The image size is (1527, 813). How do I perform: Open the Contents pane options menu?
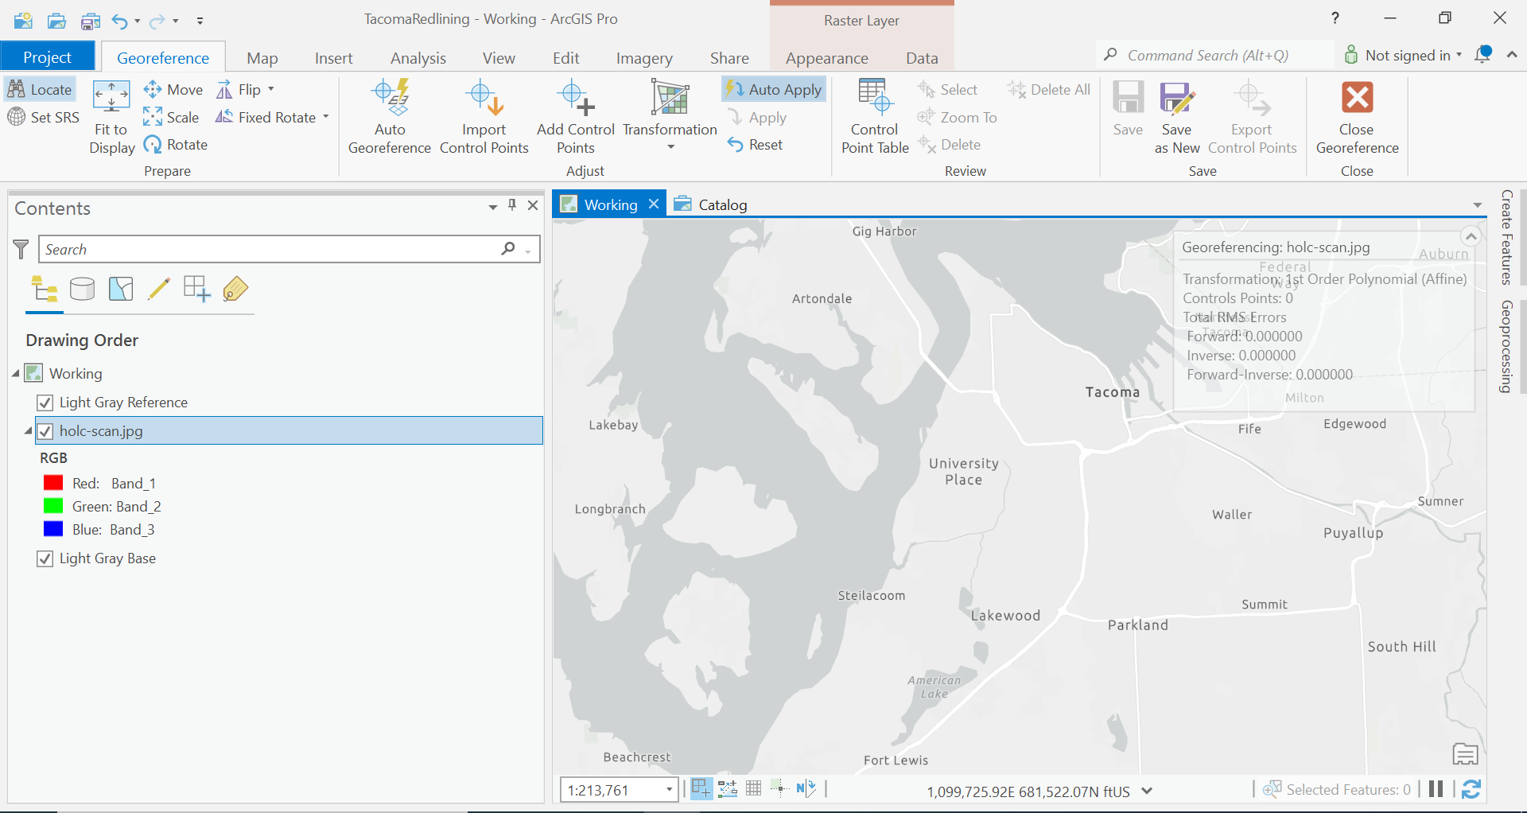[x=493, y=207]
